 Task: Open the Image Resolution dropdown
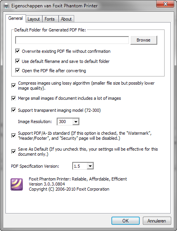(68, 122)
